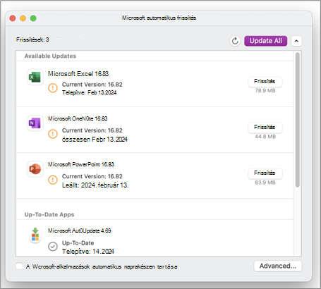
Task: Open the Advanced... settings button
Action: [278, 266]
